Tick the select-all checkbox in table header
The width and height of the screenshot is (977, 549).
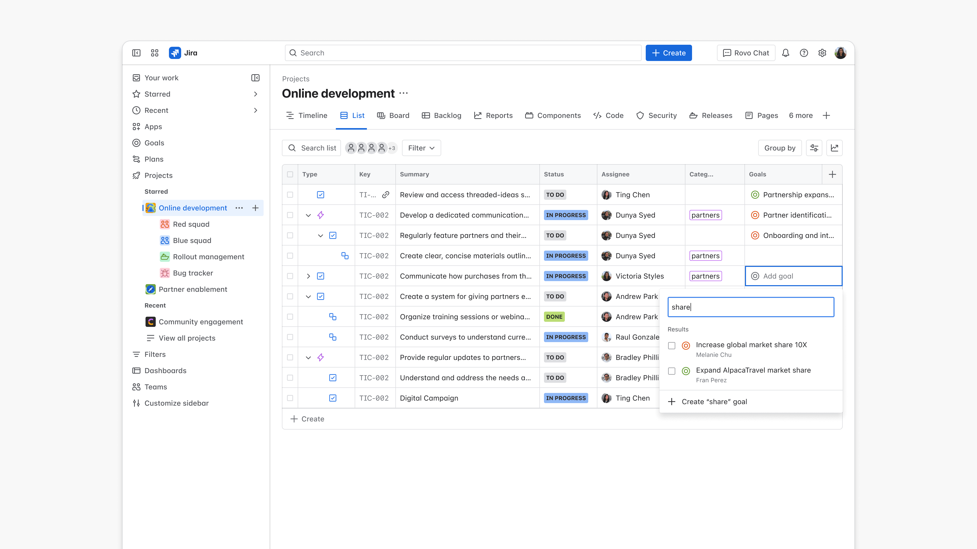click(290, 174)
